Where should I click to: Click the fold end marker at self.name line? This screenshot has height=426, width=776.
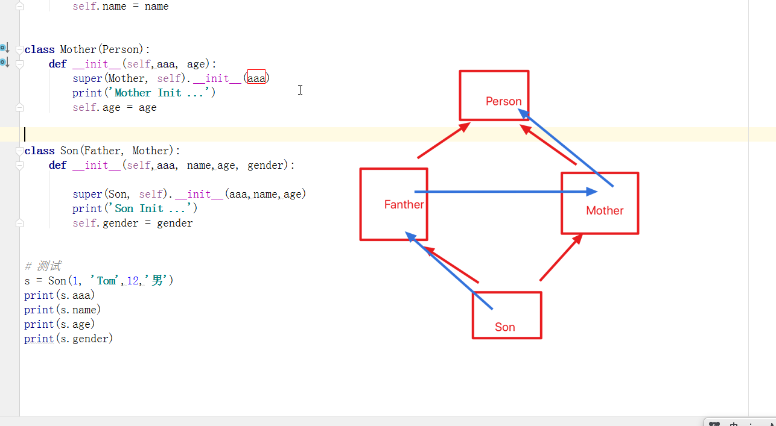pyautogui.click(x=19, y=7)
